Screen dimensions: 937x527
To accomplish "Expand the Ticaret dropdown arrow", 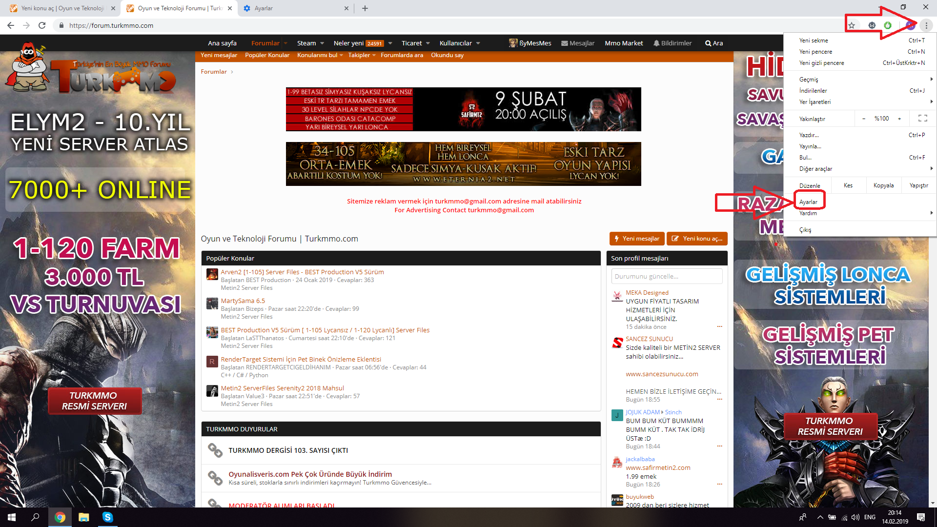I will 428,43.
